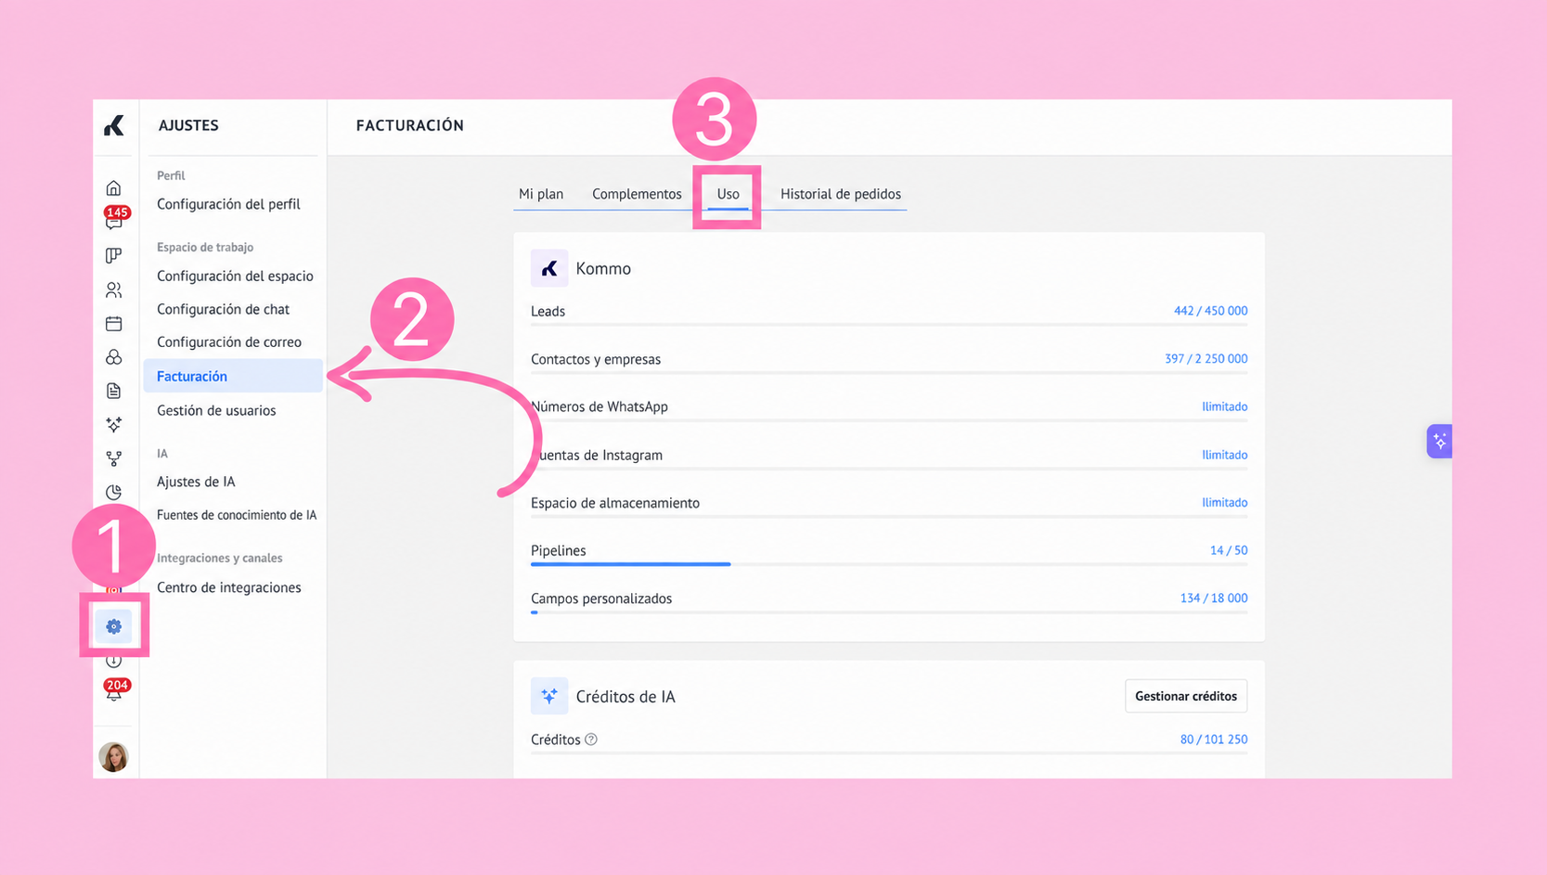Viewport: 1547px width, 875px height.
Task: Go to Configuración de correo
Action: click(x=229, y=341)
